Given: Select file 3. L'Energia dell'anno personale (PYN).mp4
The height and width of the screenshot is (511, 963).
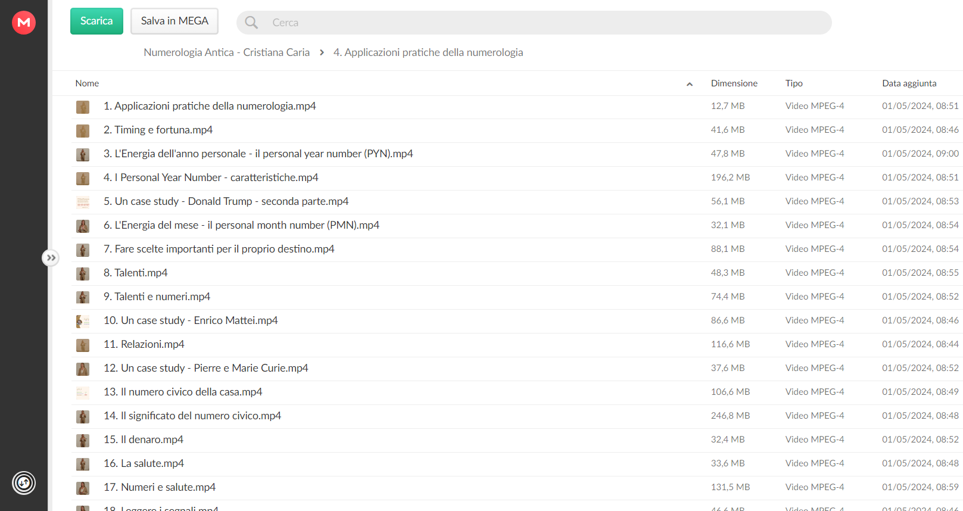Looking at the screenshot, I should [x=258, y=154].
